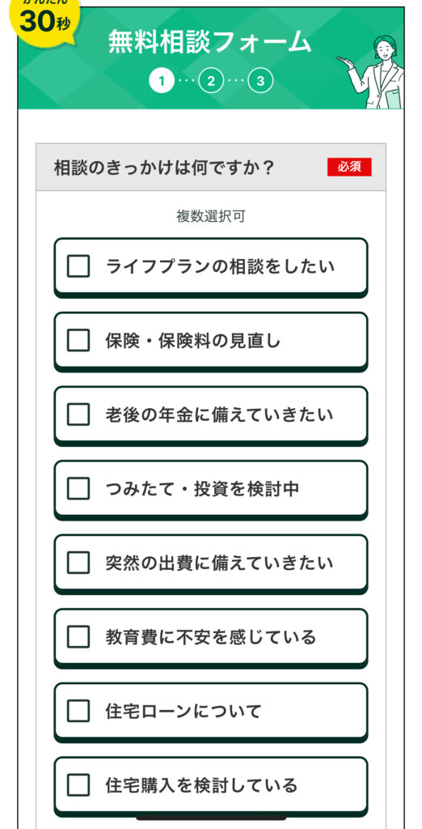Click the 無料相談フォーム header title
The width and height of the screenshot is (422, 829).
click(x=209, y=42)
